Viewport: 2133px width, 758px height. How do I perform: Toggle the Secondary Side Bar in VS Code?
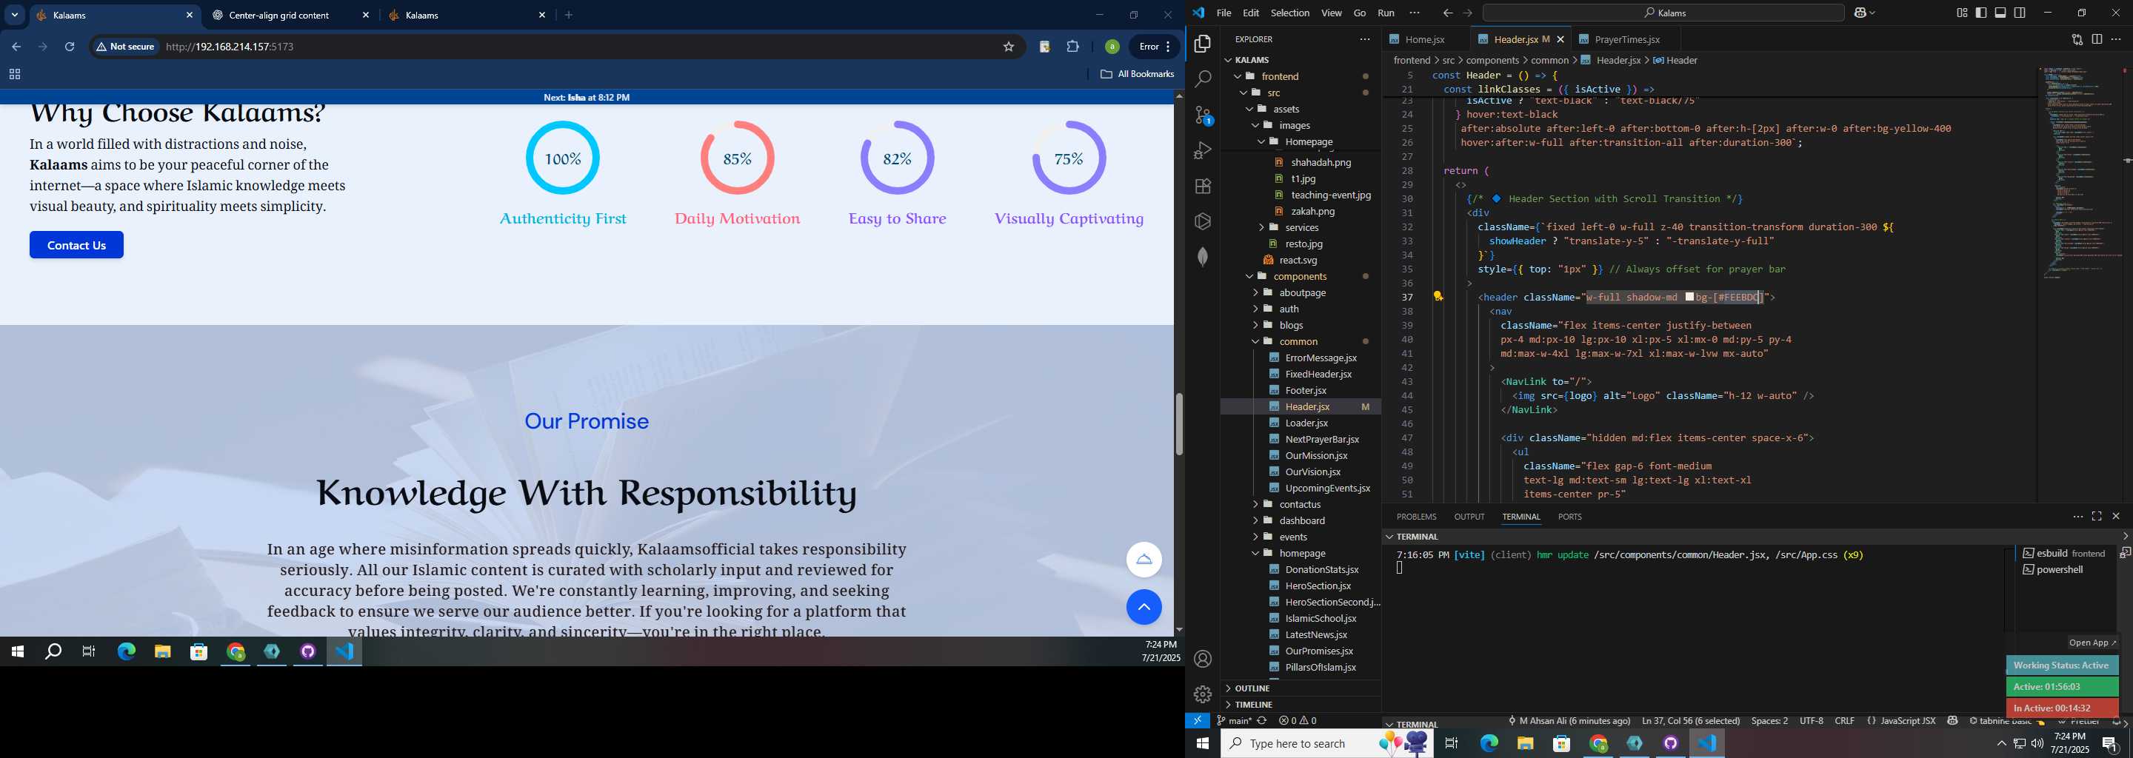point(2020,13)
